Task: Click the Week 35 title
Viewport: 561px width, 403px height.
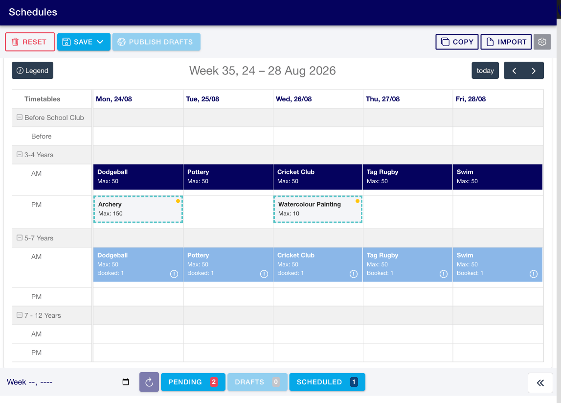Action: [262, 71]
